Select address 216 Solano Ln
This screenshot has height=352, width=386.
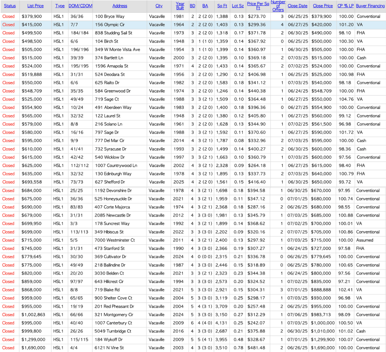108,124
